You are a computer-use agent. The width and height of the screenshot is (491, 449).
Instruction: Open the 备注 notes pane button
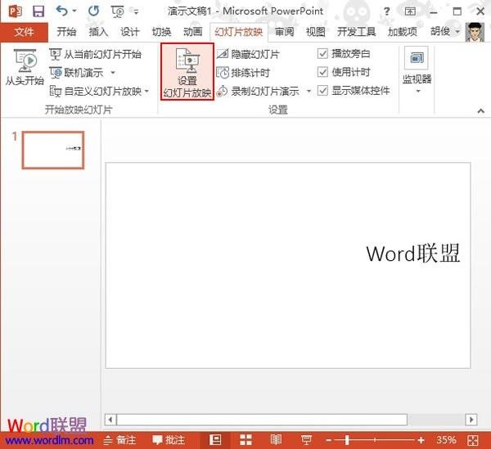pos(119,440)
